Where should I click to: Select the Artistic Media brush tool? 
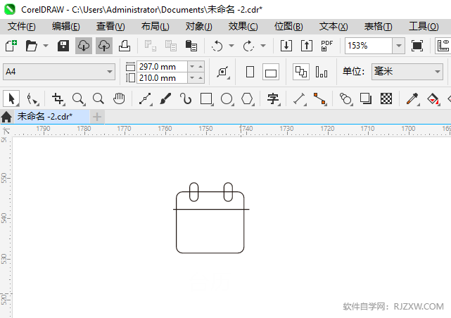[x=165, y=99]
